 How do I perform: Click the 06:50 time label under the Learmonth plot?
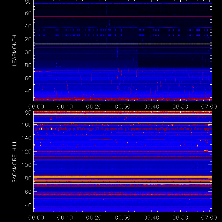tap(180, 107)
